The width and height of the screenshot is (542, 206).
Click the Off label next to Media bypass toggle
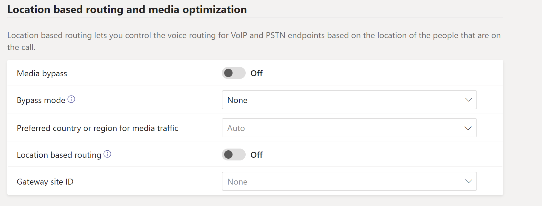[256, 73]
